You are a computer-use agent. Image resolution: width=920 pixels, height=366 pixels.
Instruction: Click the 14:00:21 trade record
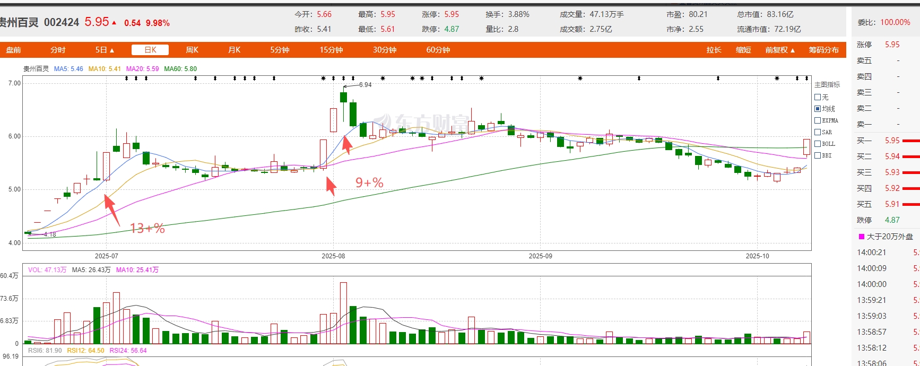click(x=888, y=252)
